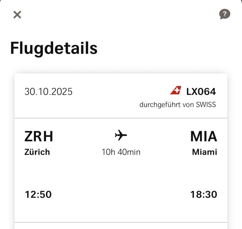242x229 pixels.
Task: Select the 18:30 arrival time
Action: tap(204, 195)
